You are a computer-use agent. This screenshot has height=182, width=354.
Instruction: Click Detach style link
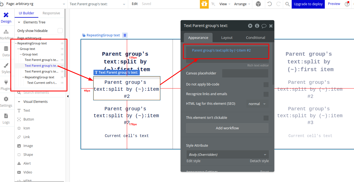click(259, 161)
